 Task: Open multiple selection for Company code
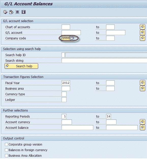pyautogui.click(x=142, y=38)
